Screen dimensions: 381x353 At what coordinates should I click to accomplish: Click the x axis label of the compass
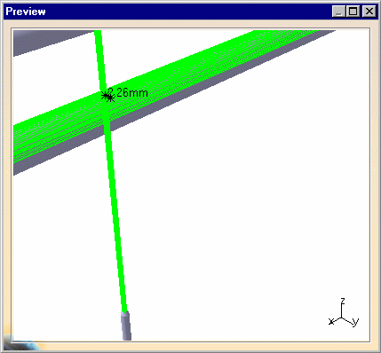pyautogui.click(x=331, y=321)
